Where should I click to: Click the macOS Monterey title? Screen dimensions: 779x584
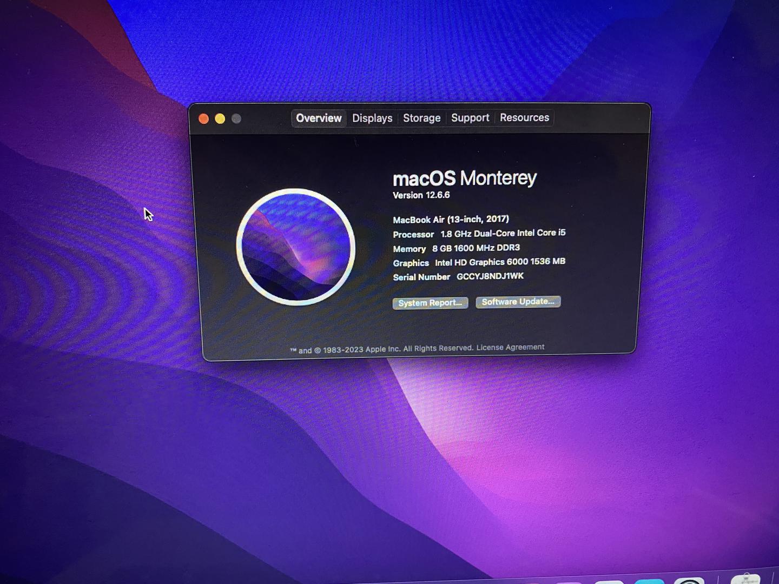coord(465,178)
